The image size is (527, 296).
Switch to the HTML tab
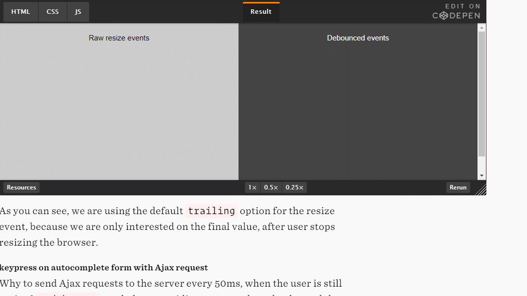(x=21, y=12)
